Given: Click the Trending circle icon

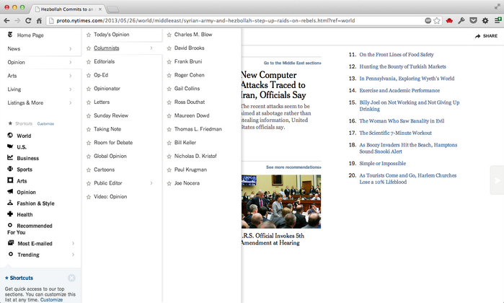Looking at the screenshot, I should click(x=11, y=254).
